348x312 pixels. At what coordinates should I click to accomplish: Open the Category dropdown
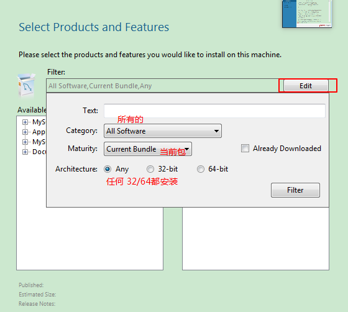click(163, 131)
